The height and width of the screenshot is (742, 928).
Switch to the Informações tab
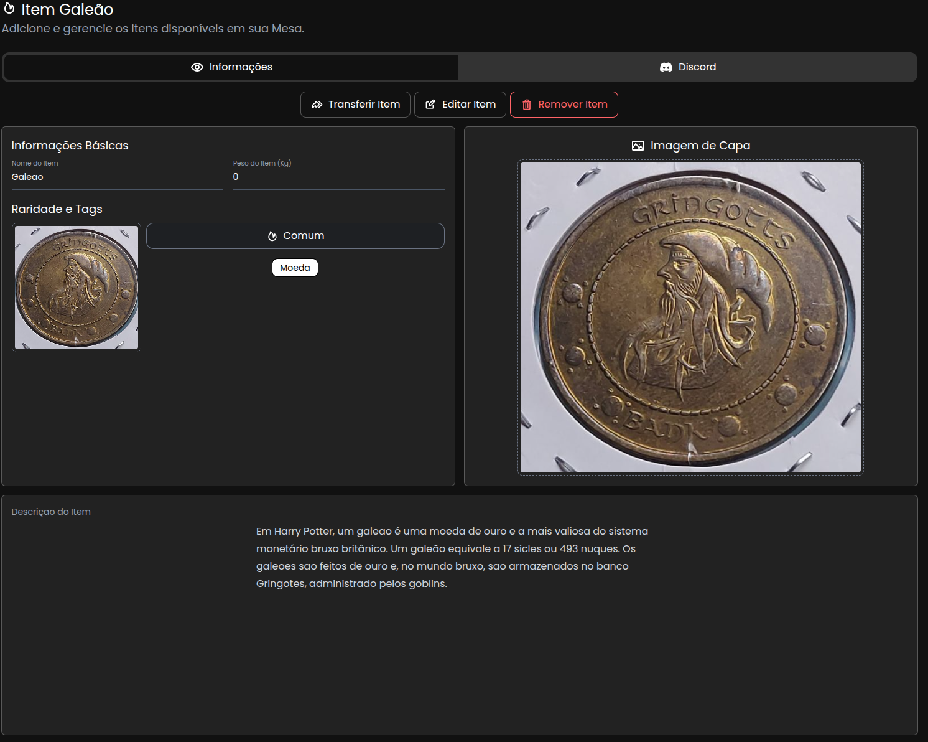coord(231,67)
